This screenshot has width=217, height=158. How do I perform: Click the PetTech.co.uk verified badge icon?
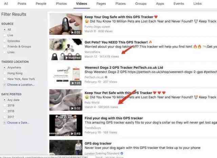(x=106, y=77)
